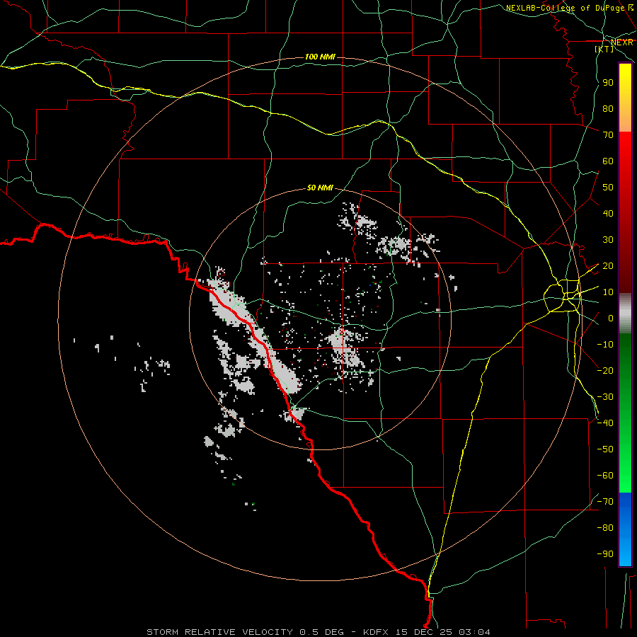Click the KDFX station identifier
The image size is (637, 637).
click(x=376, y=632)
